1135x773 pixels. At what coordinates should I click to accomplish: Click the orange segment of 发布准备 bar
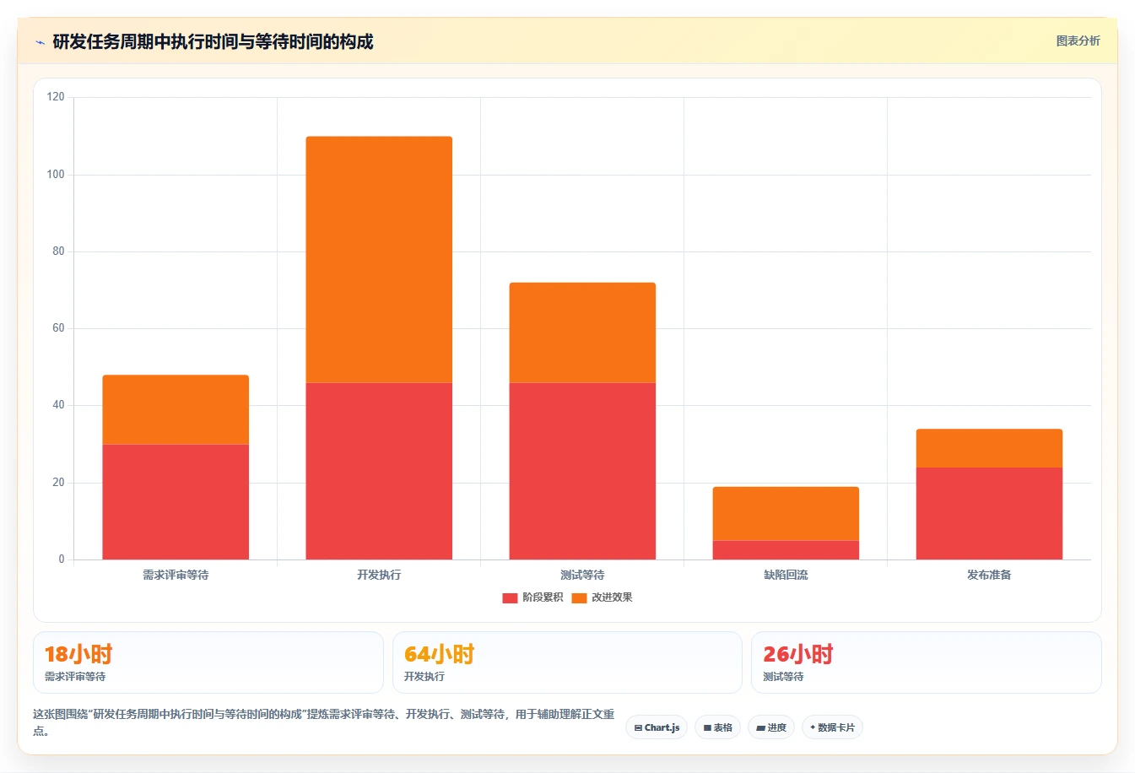989,448
